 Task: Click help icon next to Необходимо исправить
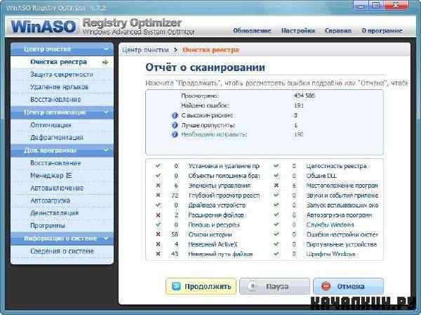(175, 134)
